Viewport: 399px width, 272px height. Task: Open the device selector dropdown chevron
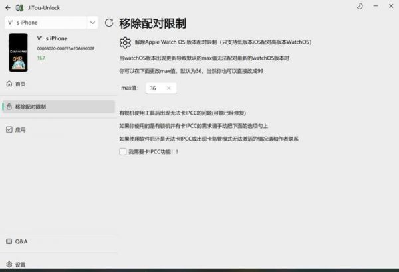click(x=92, y=23)
